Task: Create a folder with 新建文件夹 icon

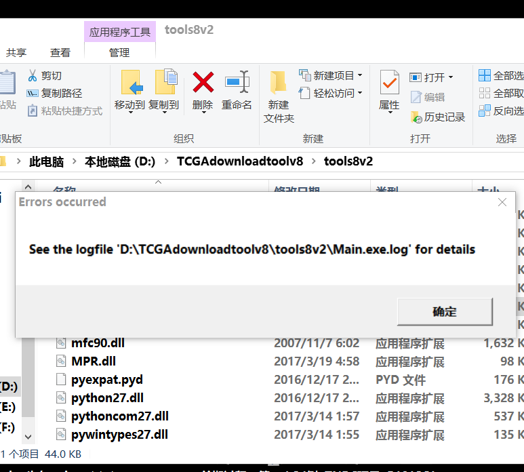Action: pyautogui.click(x=279, y=83)
